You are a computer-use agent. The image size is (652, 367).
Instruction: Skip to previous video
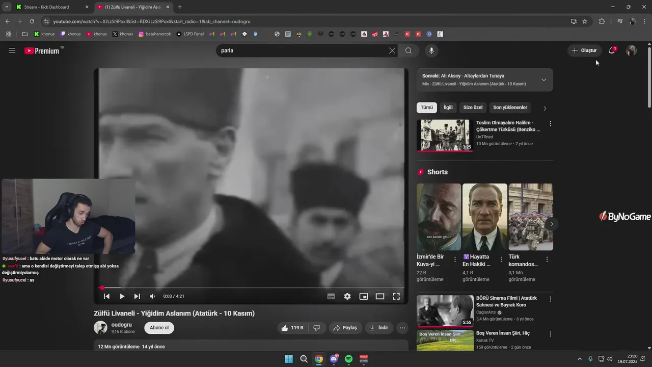point(106,296)
